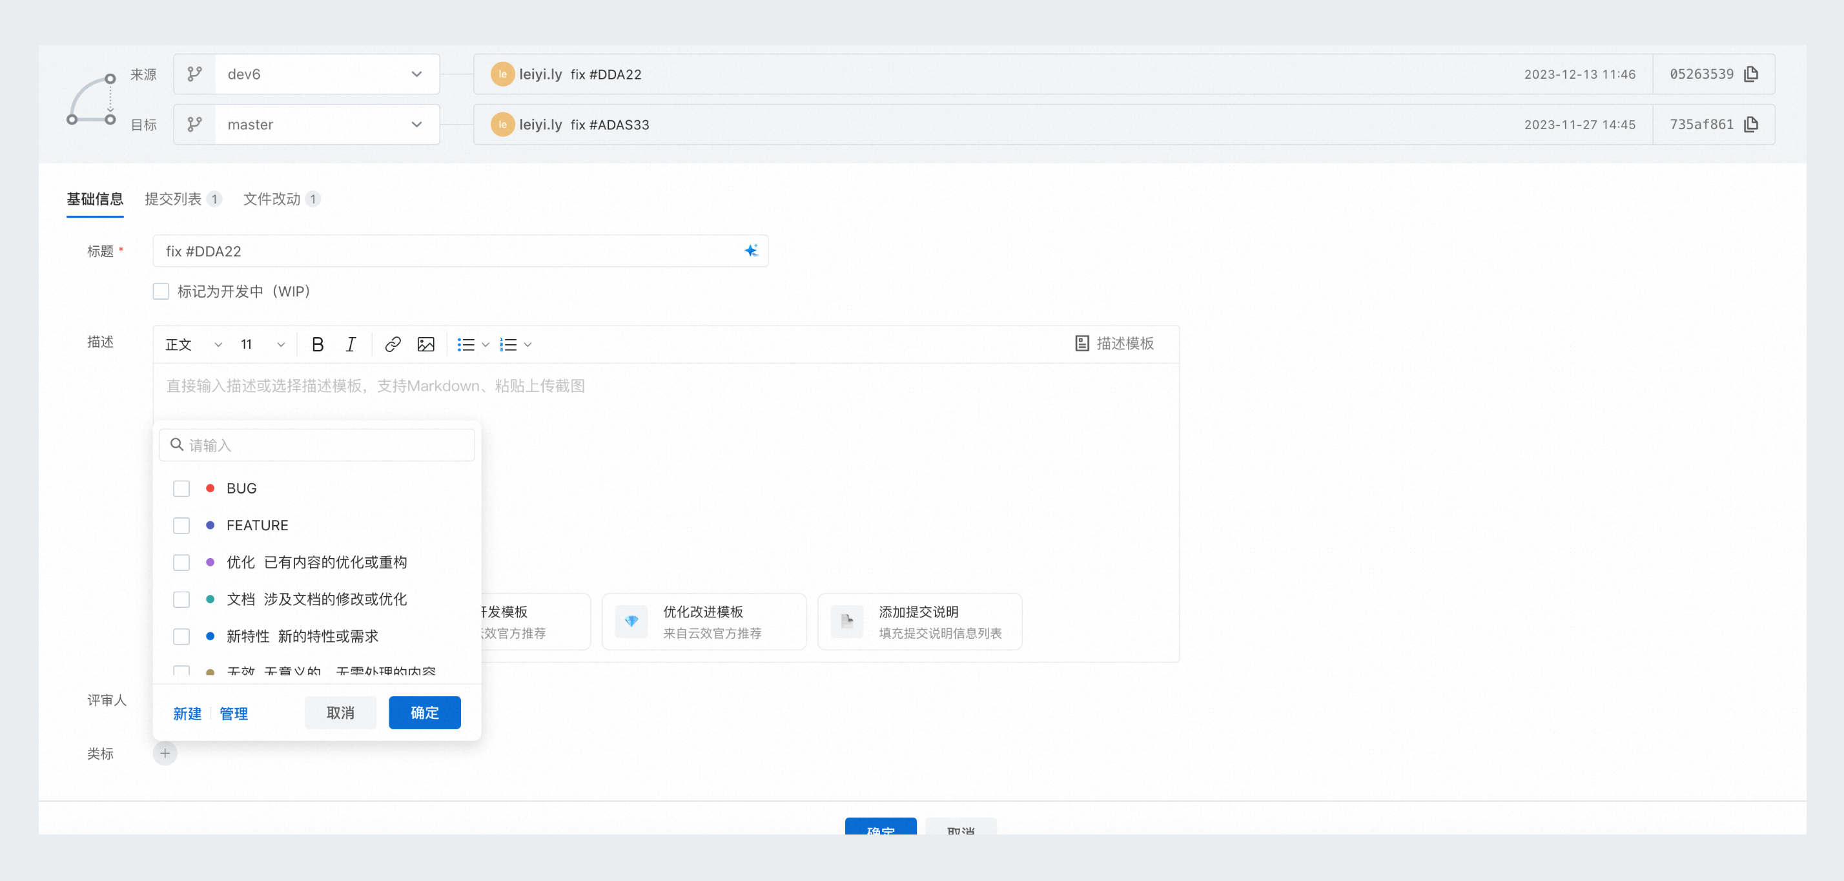Copy commit hash 05263539
This screenshot has width=1844, height=881.
(x=1751, y=74)
